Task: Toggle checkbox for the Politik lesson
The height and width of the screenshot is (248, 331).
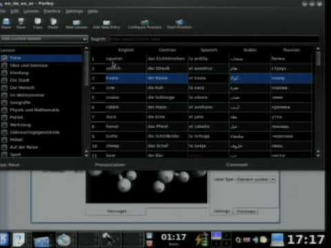Action: click(4, 118)
